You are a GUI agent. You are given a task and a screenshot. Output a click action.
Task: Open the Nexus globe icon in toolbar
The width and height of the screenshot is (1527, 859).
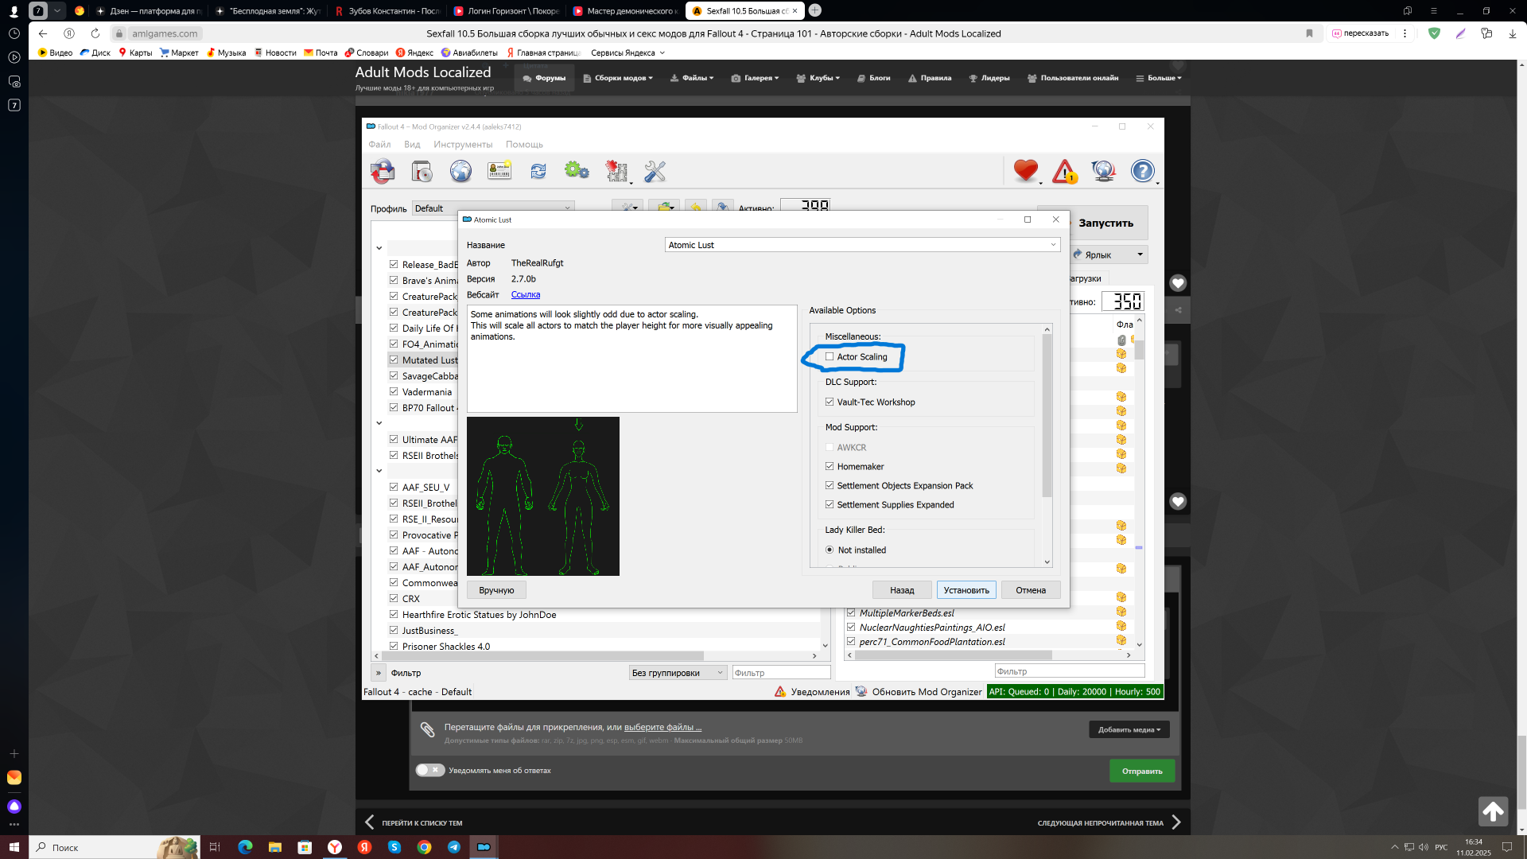pyautogui.click(x=460, y=171)
